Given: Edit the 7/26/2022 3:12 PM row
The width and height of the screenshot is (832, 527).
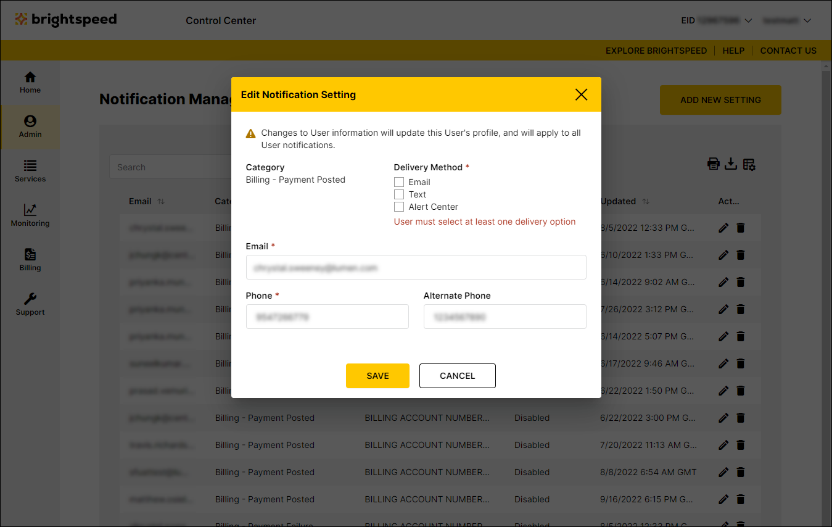Looking at the screenshot, I should pos(723,309).
